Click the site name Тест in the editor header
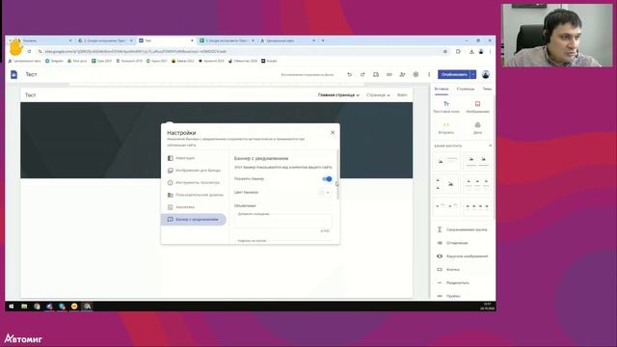Viewport: 617px width, 347px height. pyautogui.click(x=31, y=74)
